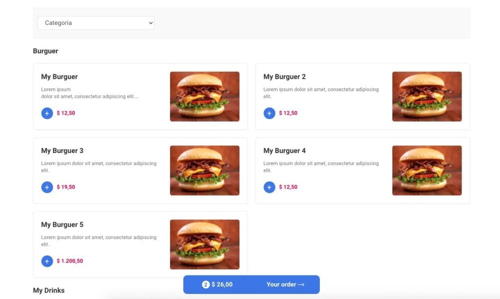
Task: Click the My Burguer 2 image thumbnail
Action: (x=427, y=96)
